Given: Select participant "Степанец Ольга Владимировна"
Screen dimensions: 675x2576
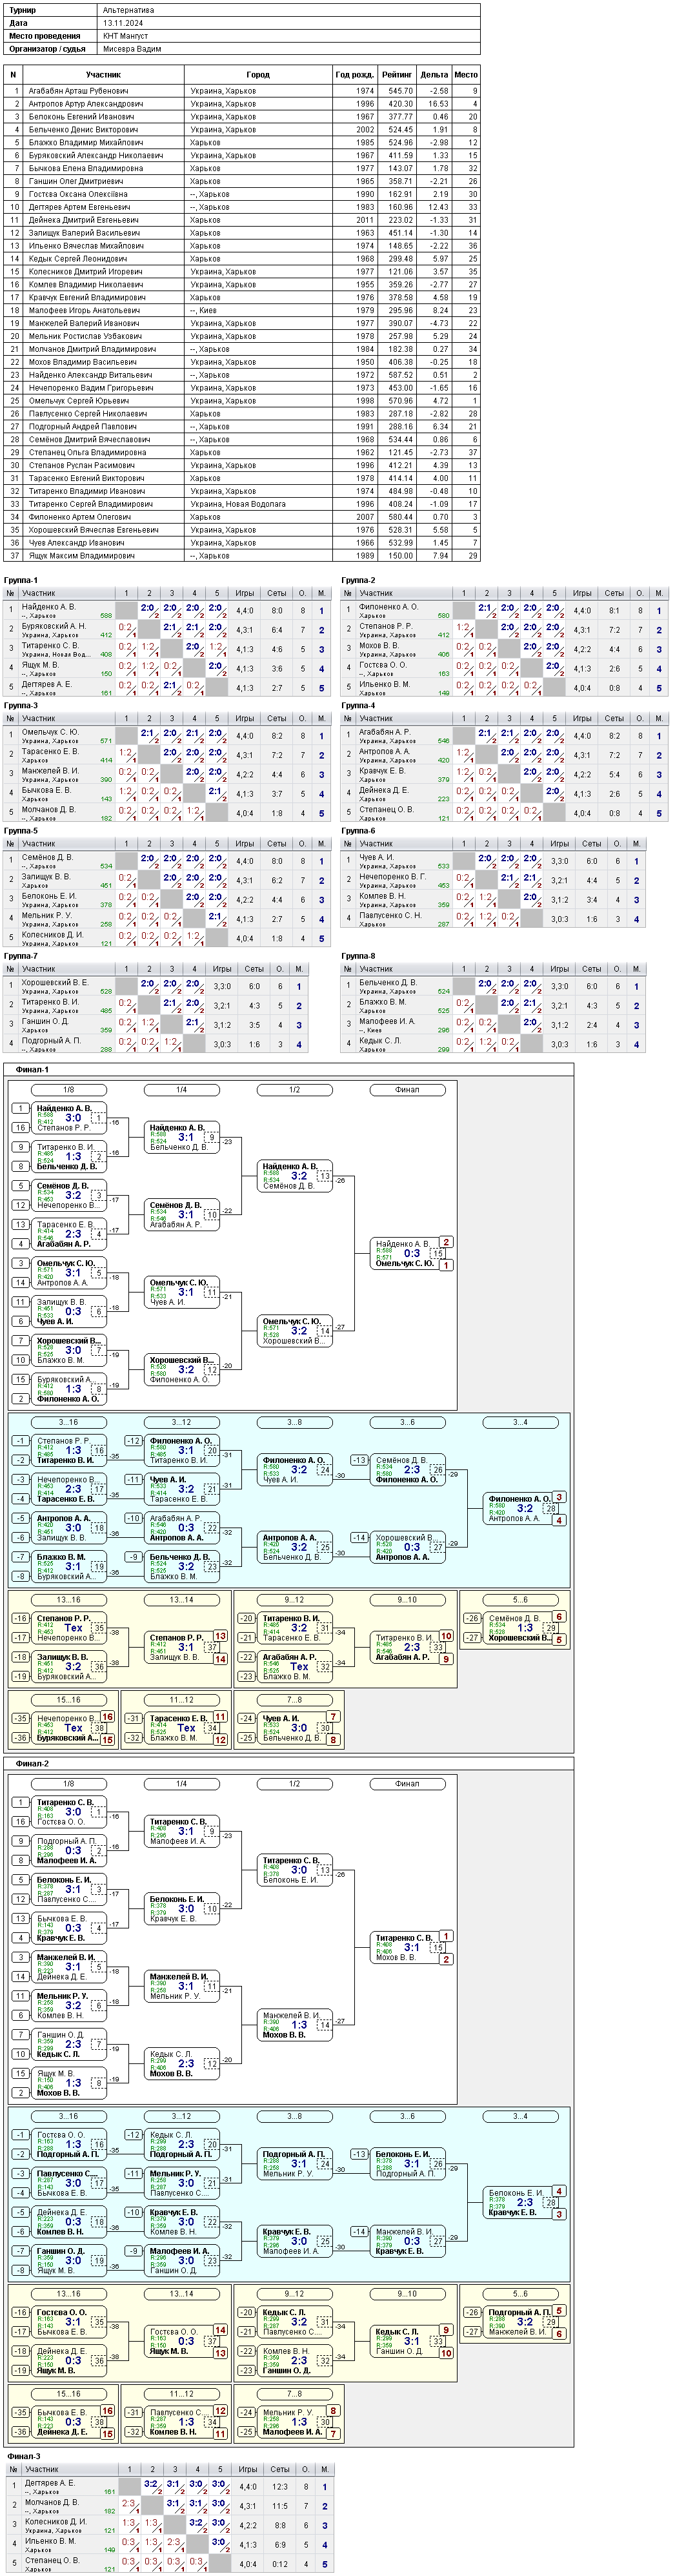Looking at the screenshot, I should click(87, 453).
